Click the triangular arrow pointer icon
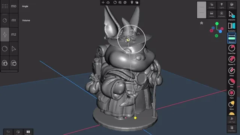 click(x=13, y=49)
